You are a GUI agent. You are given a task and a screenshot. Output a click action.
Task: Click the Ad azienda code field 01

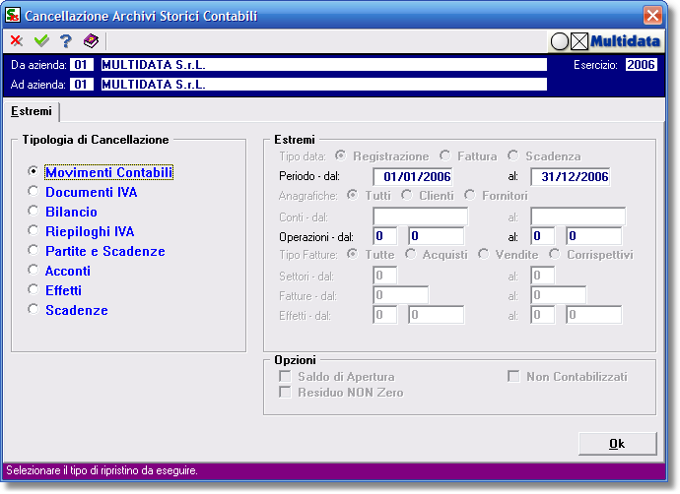82,85
